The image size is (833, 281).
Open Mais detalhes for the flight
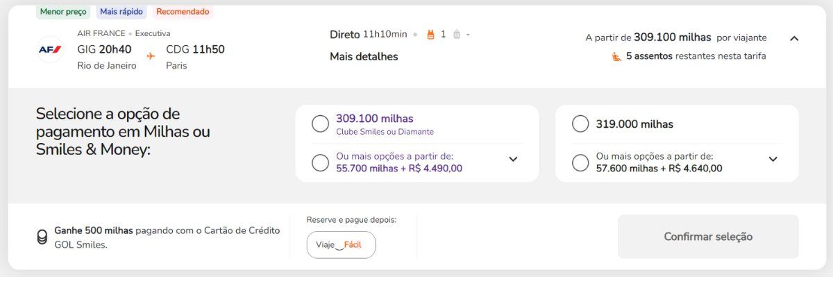click(364, 57)
